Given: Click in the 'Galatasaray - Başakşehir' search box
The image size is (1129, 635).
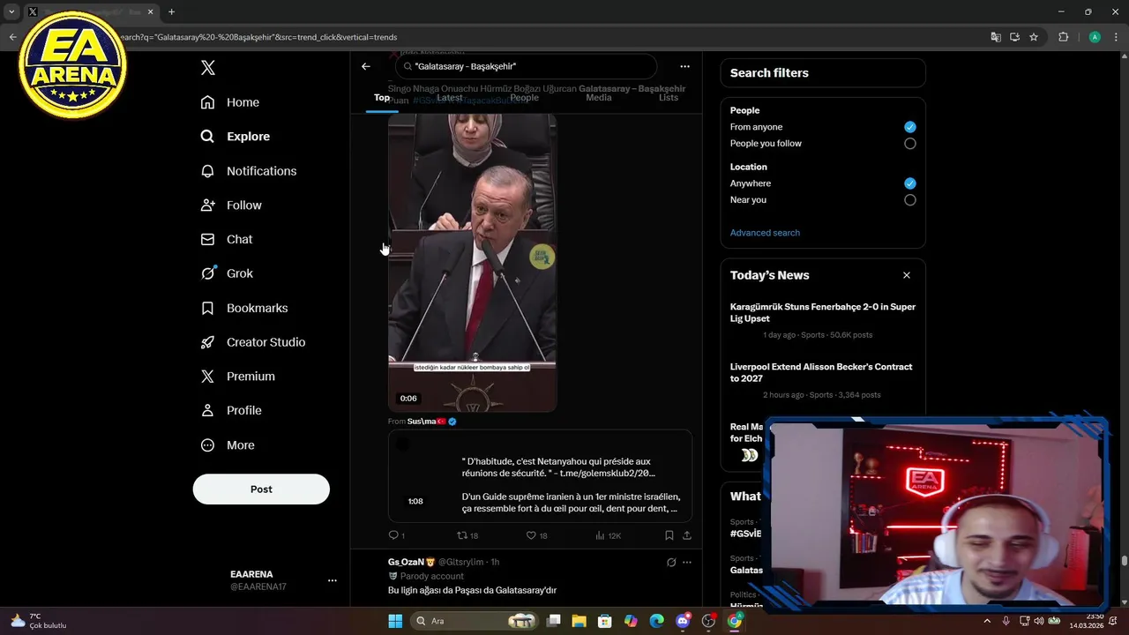Looking at the screenshot, I should tap(527, 66).
